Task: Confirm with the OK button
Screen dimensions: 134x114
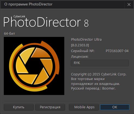Action: pos(115,107)
